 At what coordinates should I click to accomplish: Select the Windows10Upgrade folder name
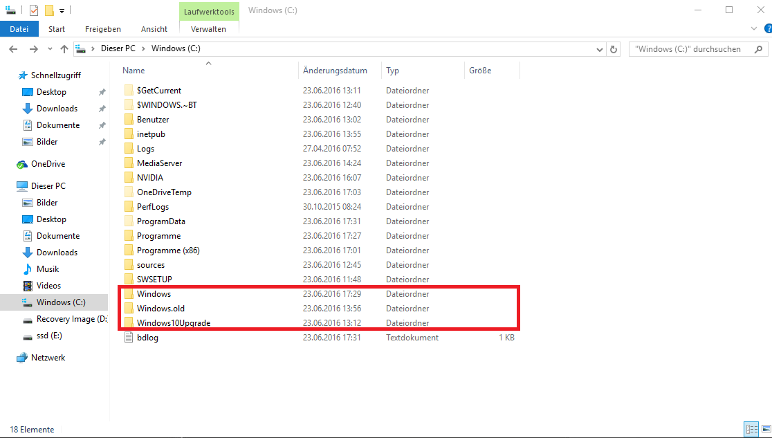pos(174,323)
